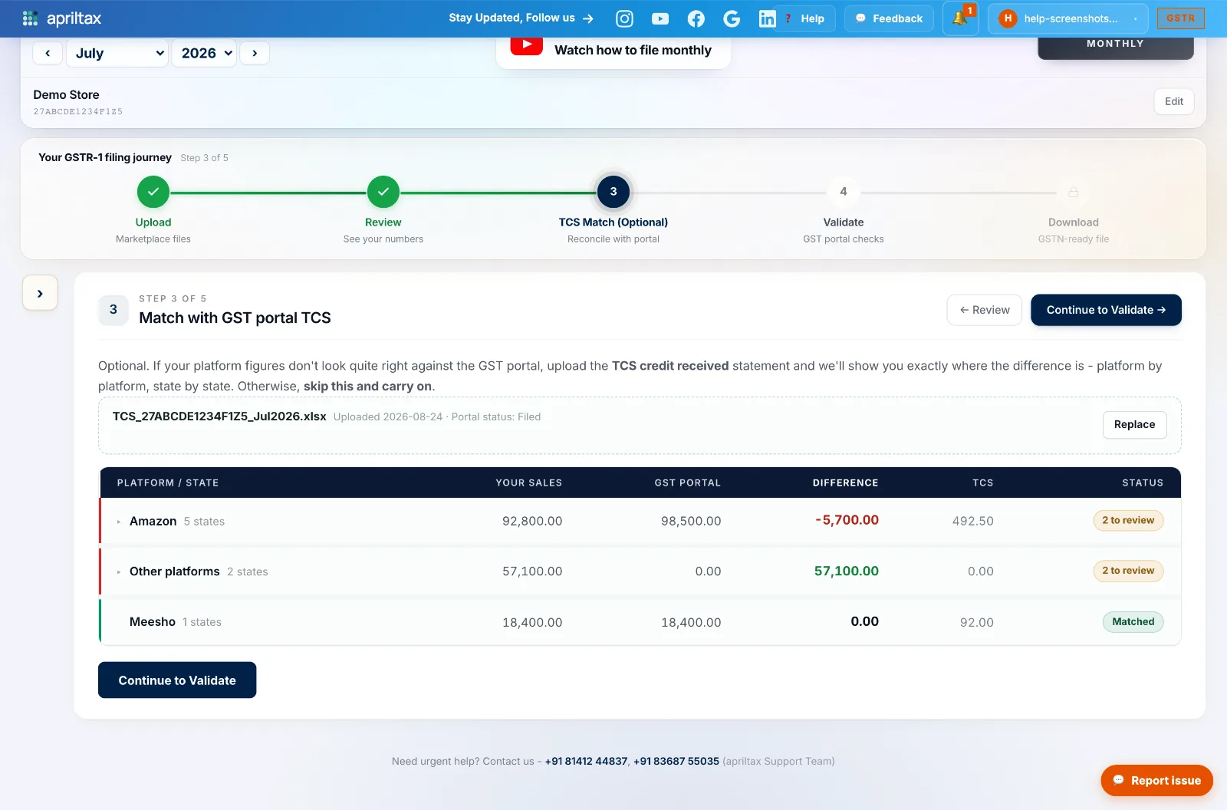
Task: Click Amazon's 92,800.00 sales value
Action: (x=532, y=522)
